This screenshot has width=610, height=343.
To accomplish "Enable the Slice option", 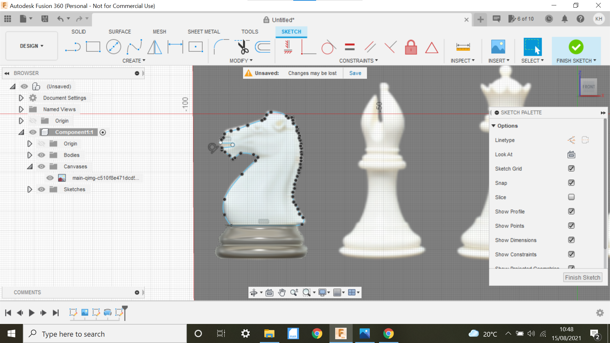I will click(x=571, y=197).
